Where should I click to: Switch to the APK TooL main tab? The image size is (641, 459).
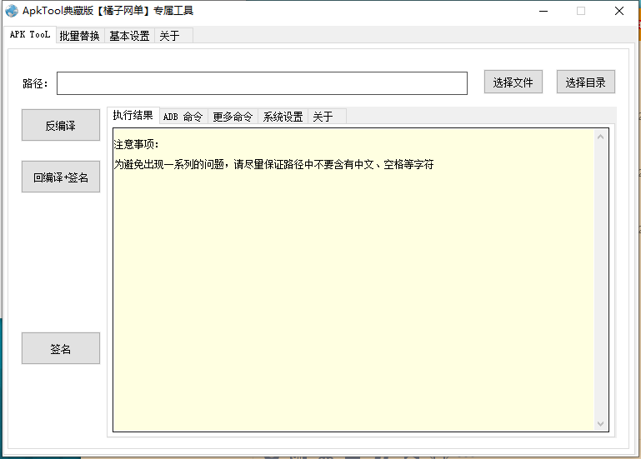(x=29, y=35)
